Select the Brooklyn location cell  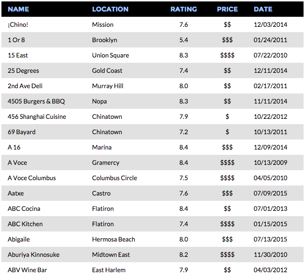(x=105, y=40)
